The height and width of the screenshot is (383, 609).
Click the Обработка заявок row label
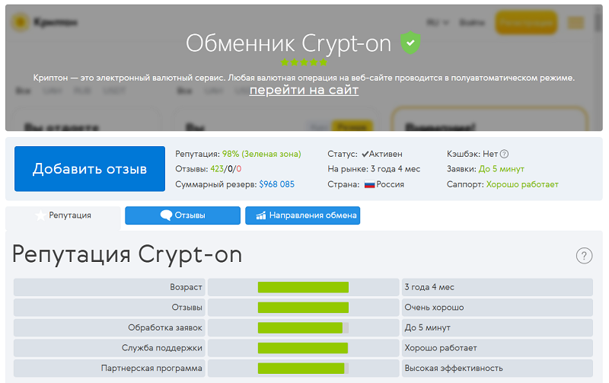tap(165, 327)
